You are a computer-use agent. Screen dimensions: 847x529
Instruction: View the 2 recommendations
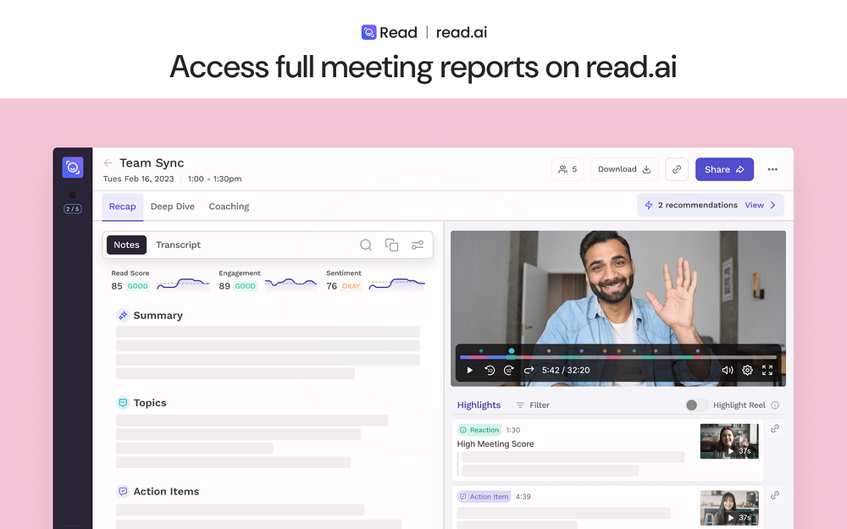pyautogui.click(x=754, y=205)
